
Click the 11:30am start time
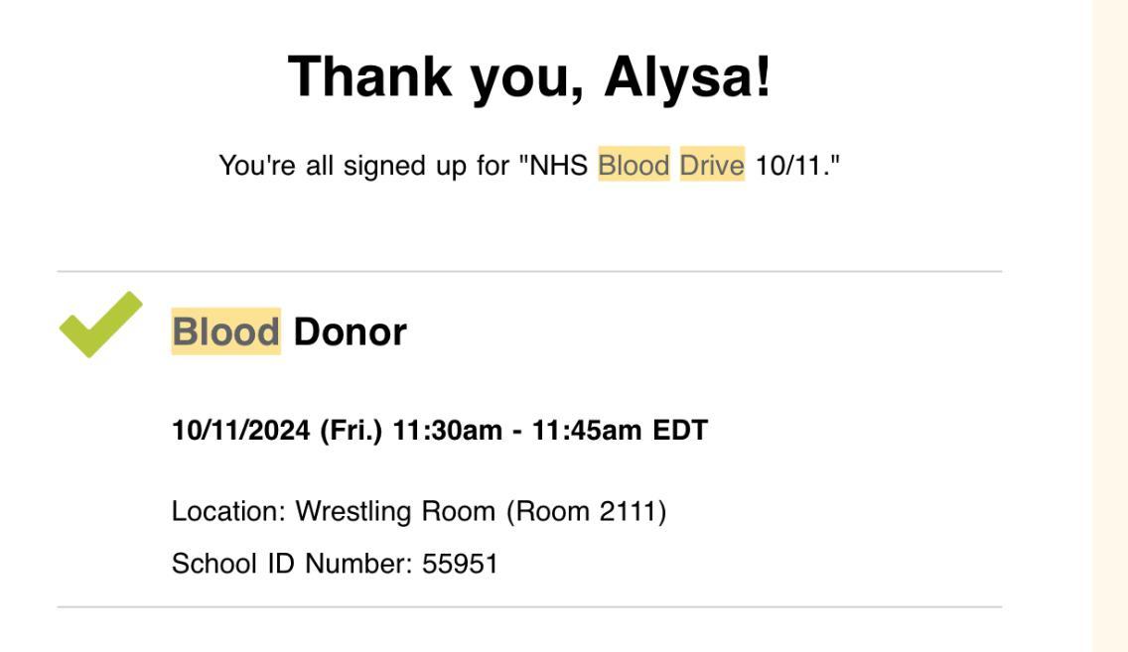447,431
